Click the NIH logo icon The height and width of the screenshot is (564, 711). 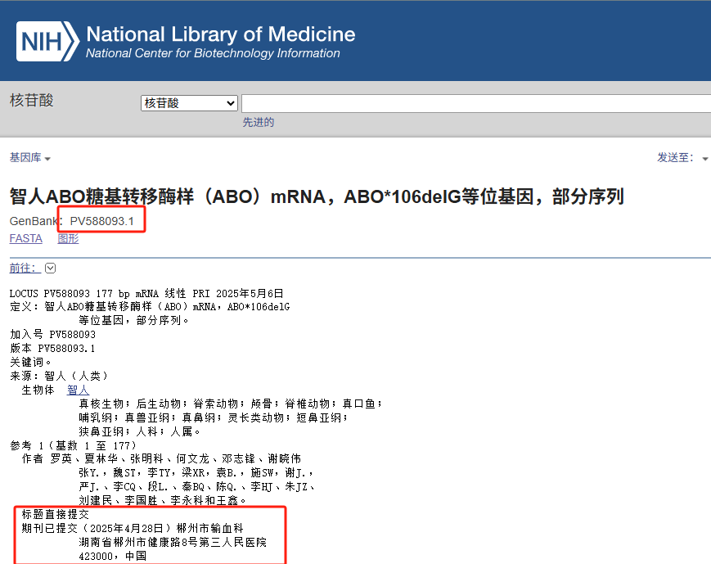[x=47, y=41]
